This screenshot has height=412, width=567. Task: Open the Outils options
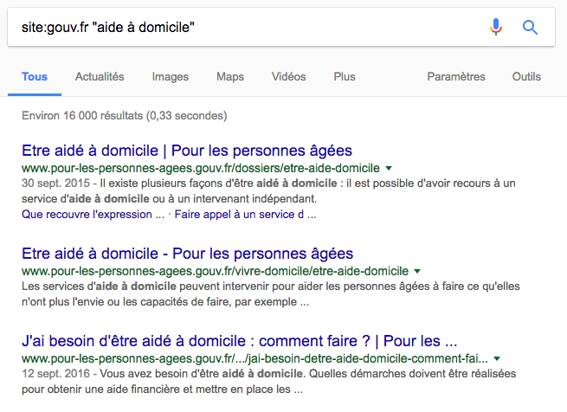[526, 77]
